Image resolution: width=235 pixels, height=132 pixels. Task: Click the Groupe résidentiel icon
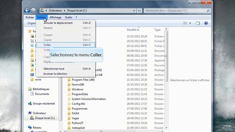click(x=30, y=103)
